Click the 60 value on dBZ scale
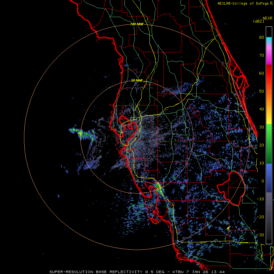Image resolution: width=274 pixels, height=274 pixels. pos(262,73)
